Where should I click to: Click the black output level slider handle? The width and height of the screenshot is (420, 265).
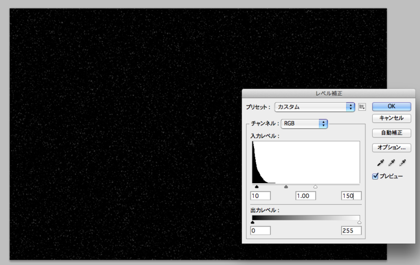(x=253, y=222)
